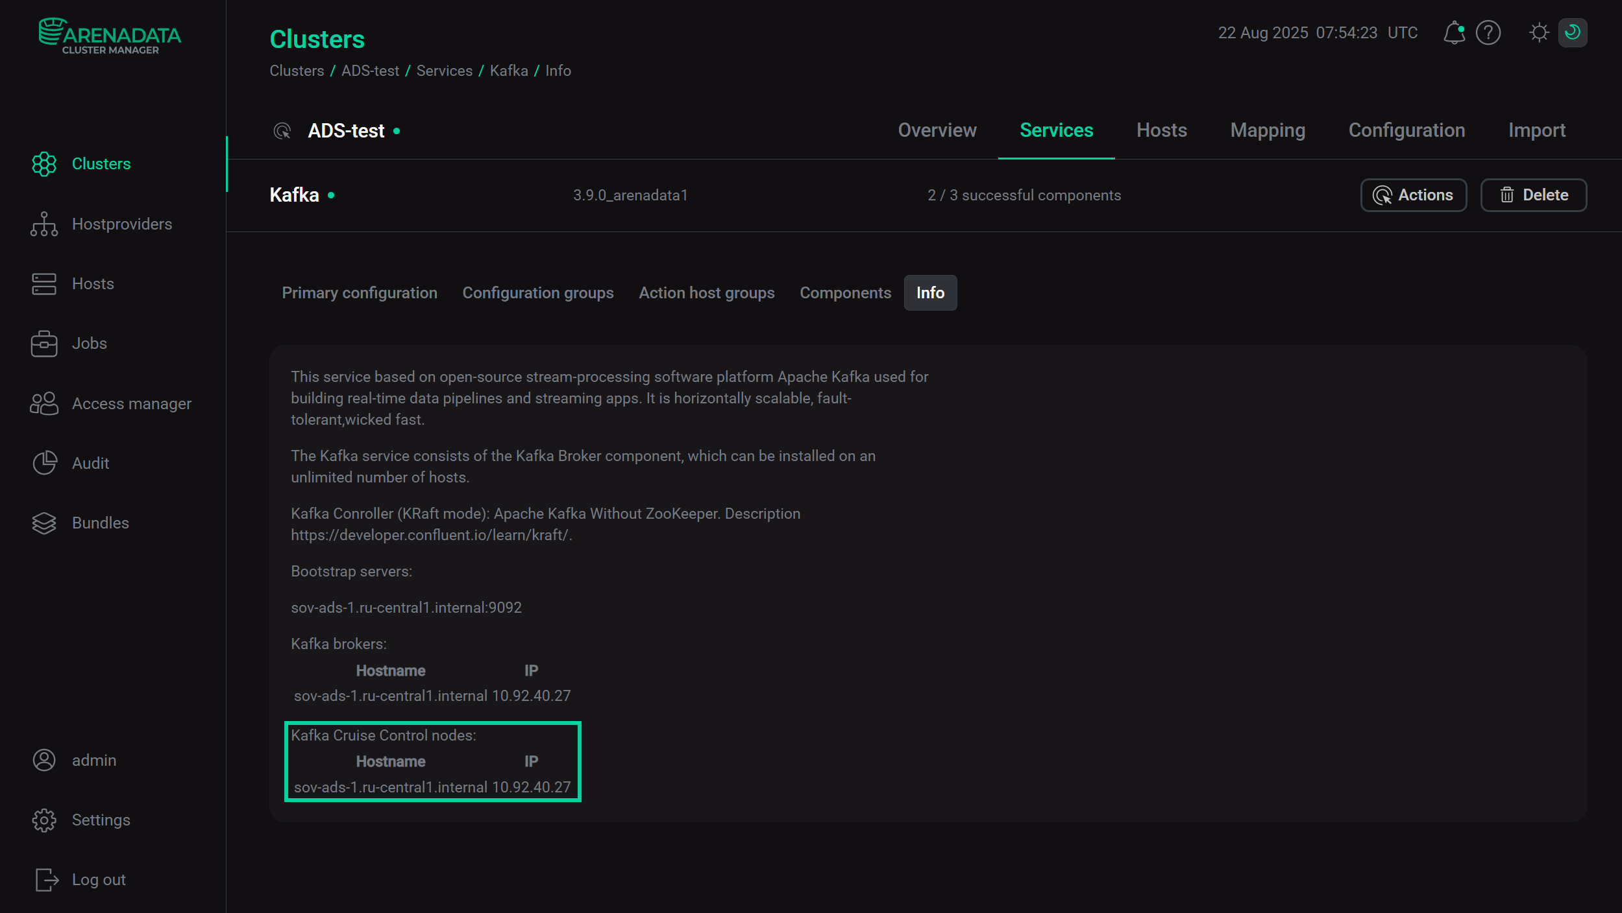Open Bundles from the sidebar
Viewport: 1622px width, 913px height.
(100, 523)
